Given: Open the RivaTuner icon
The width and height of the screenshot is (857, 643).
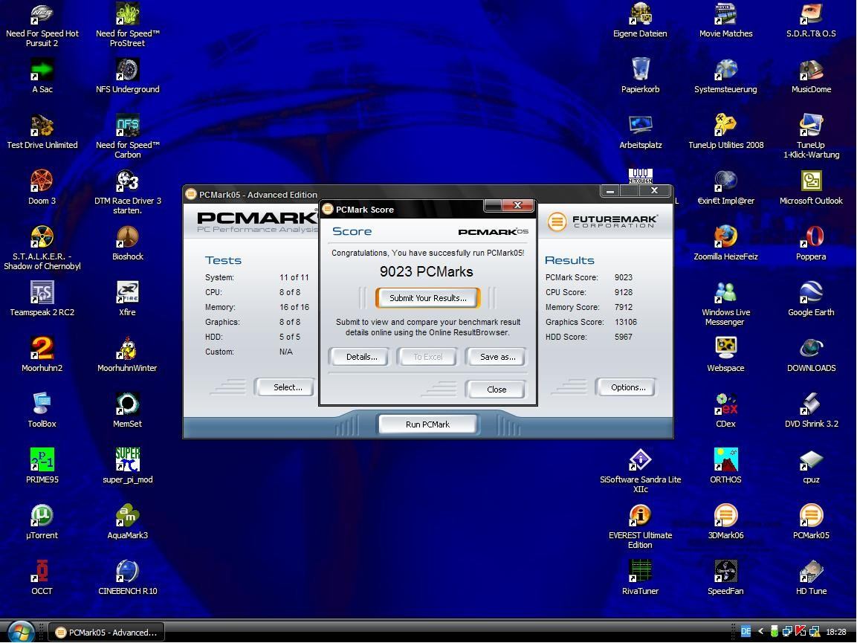Looking at the screenshot, I should point(641,572).
